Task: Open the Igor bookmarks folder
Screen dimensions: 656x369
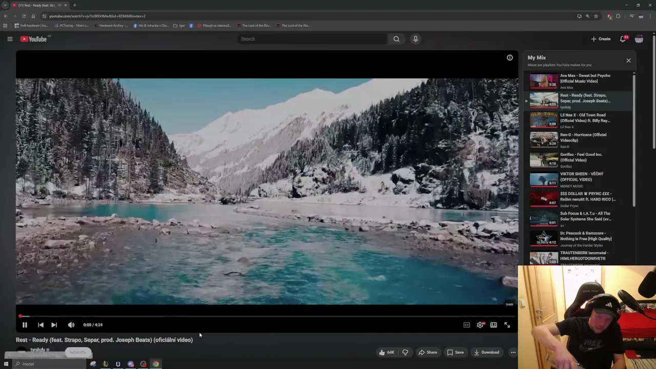Action: (179, 26)
